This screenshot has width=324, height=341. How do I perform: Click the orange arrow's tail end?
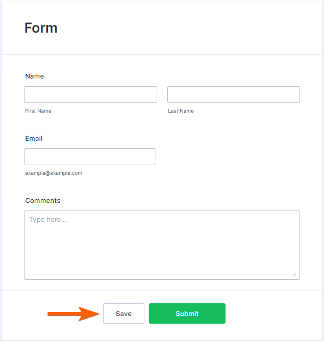point(50,314)
